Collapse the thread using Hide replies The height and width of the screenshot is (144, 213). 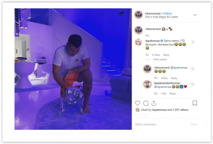(x=160, y=60)
